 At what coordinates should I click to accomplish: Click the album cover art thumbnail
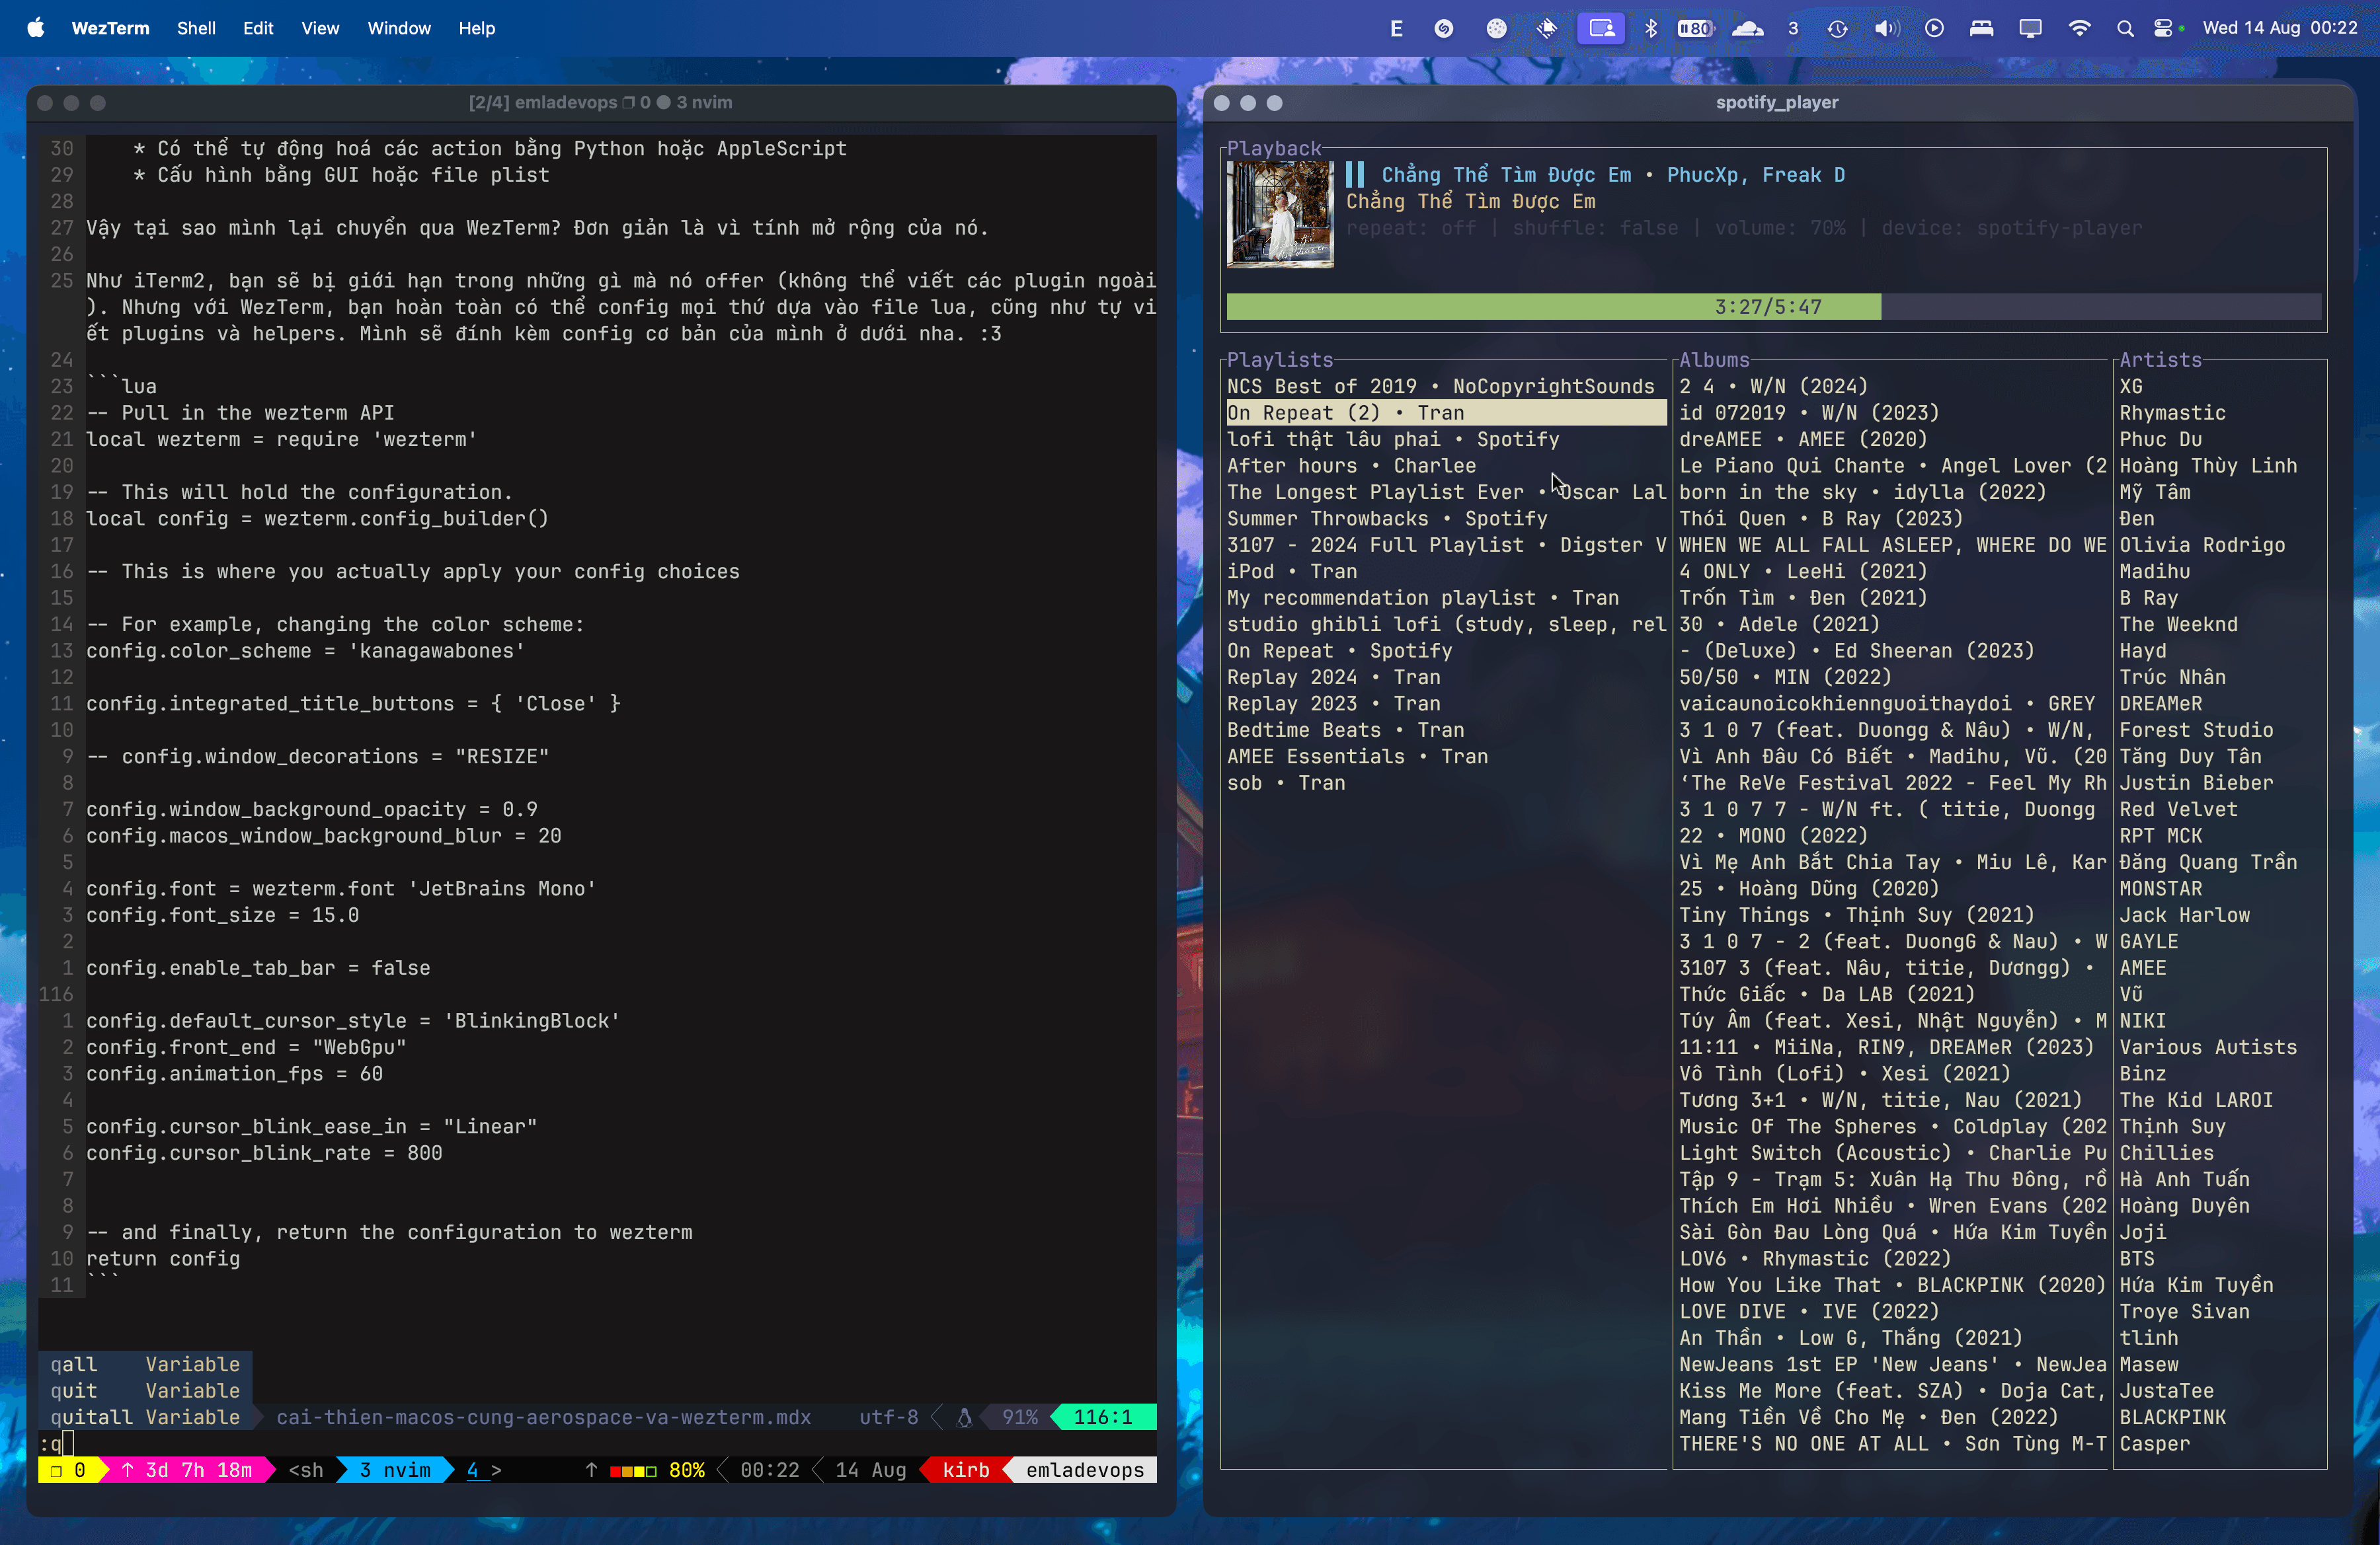tap(1280, 214)
